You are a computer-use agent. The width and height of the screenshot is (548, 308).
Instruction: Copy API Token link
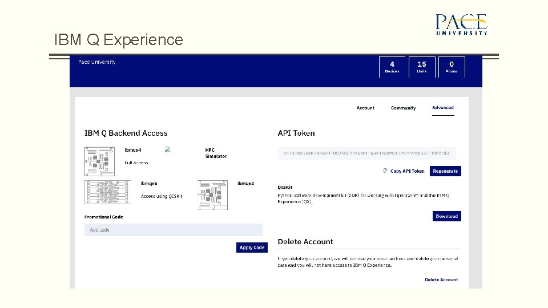click(x=407, y=171)
